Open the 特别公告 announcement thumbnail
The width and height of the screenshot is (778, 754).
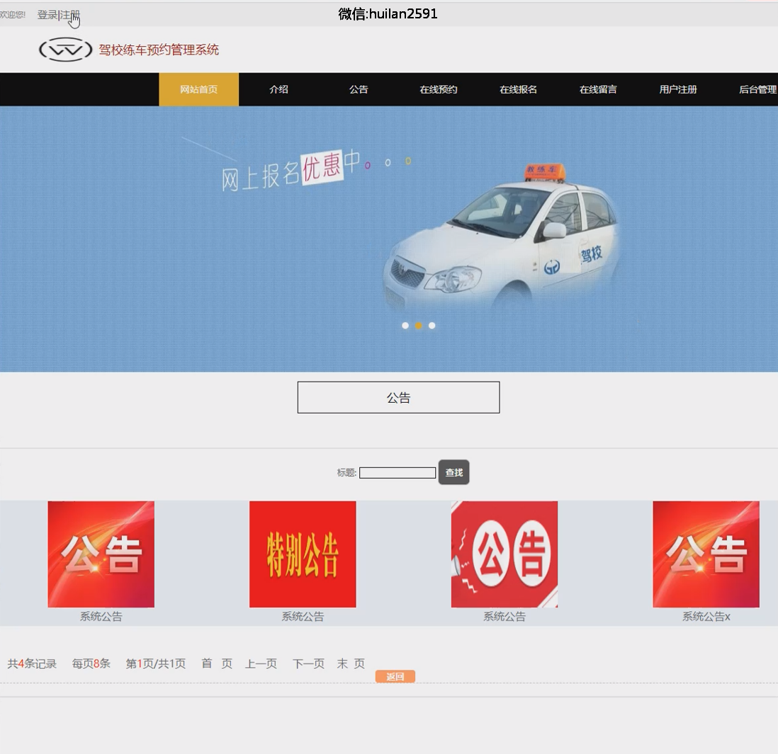(303, 554)
